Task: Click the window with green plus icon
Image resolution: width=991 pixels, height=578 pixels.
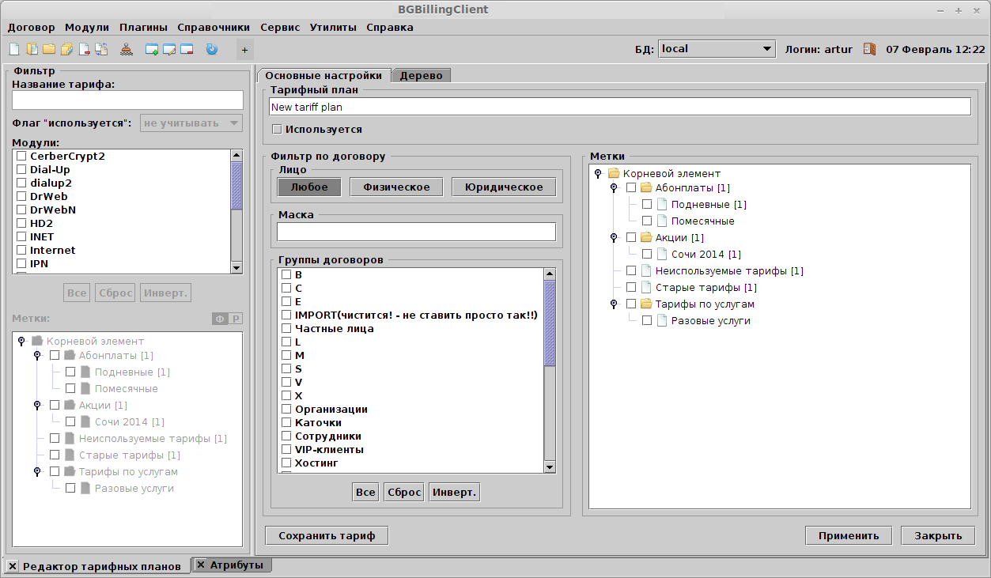Action: (x=153, y=49)
